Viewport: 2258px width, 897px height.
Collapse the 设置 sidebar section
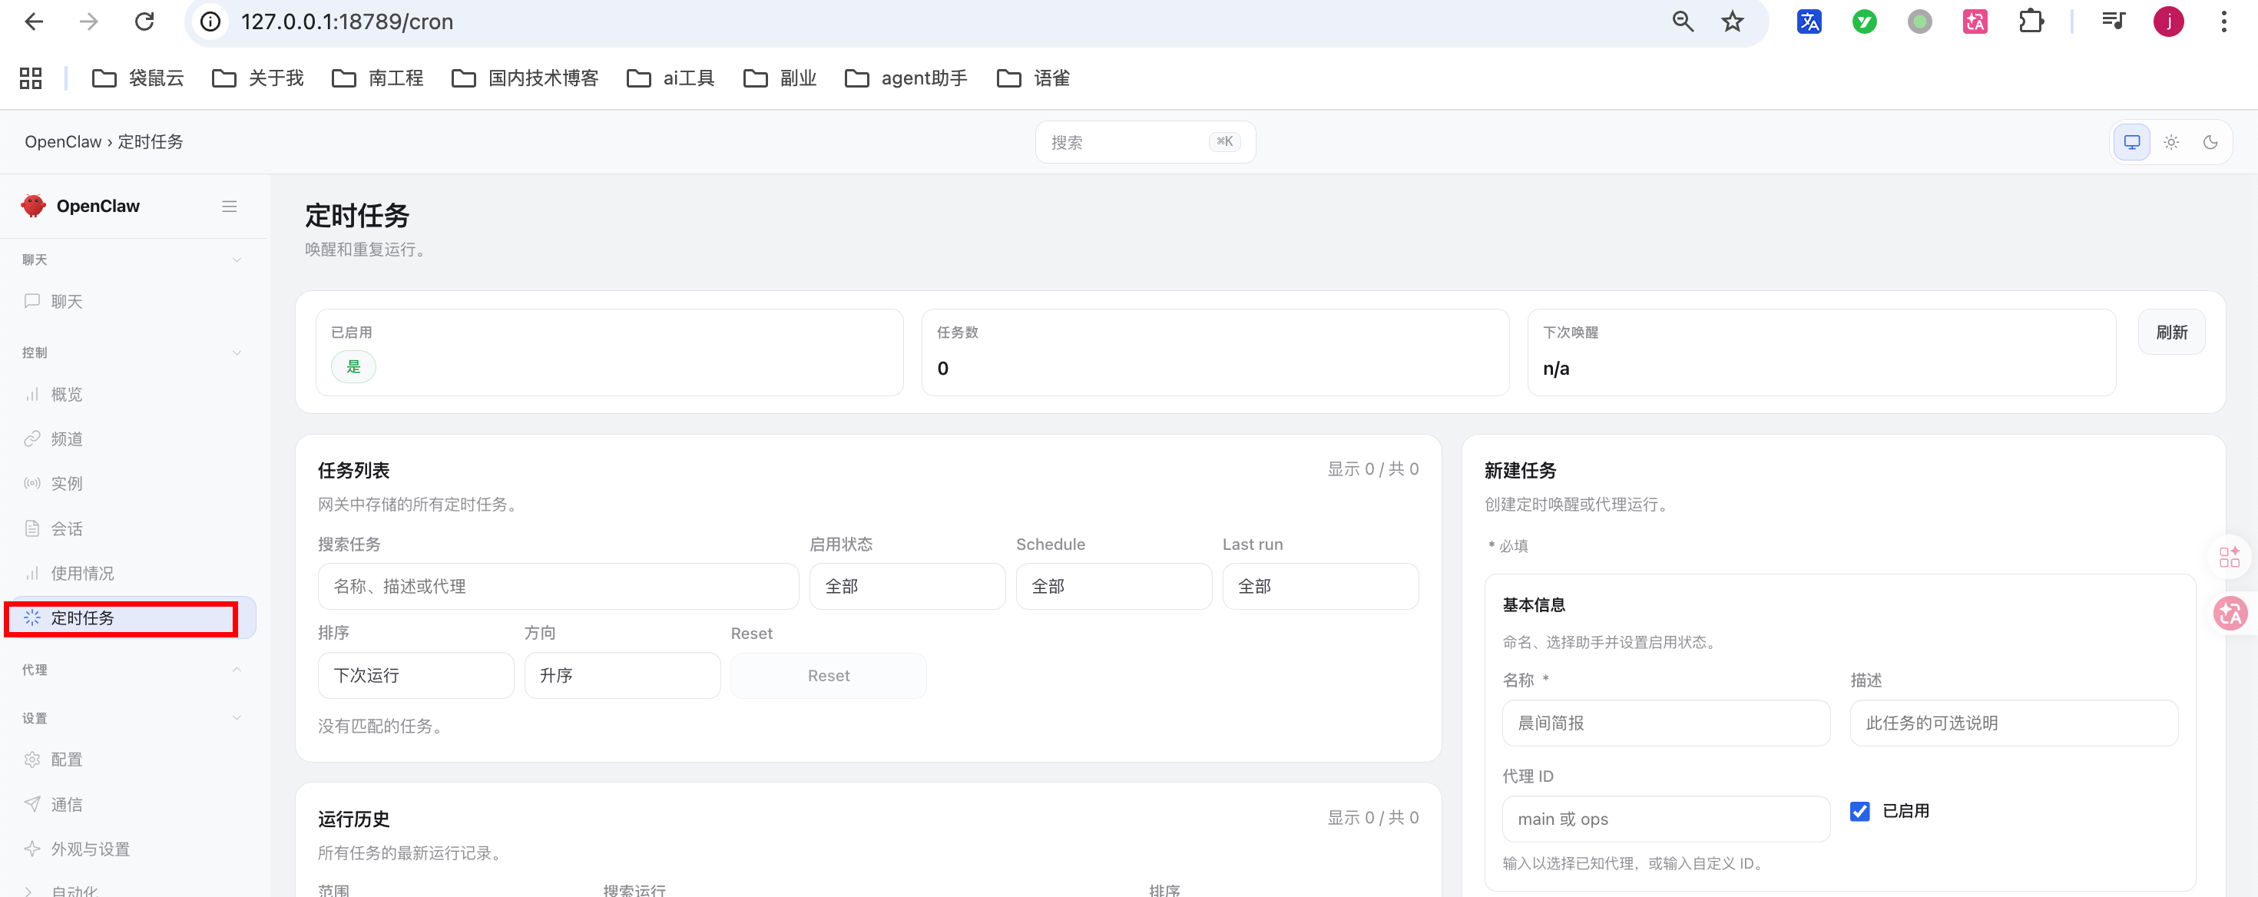(x=237, y=717)
